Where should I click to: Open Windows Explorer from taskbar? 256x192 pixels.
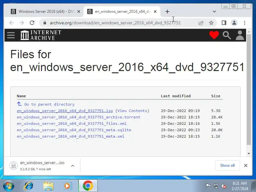pyautogui.click(x=48, y=186)
